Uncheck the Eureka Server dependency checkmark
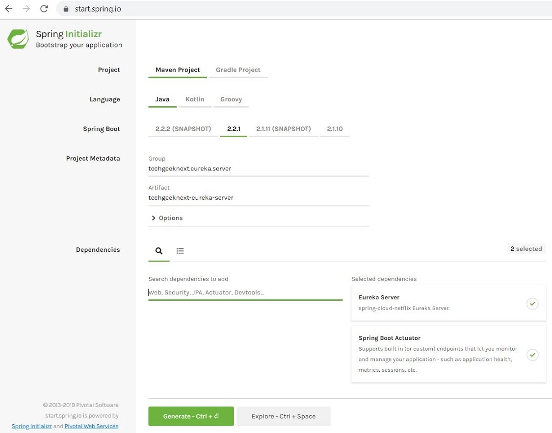This screenshot has height=433, width=552. [x=532, y=303]
